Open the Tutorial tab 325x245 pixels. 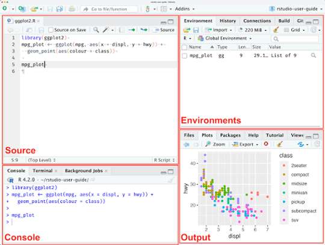coord(274,135)
